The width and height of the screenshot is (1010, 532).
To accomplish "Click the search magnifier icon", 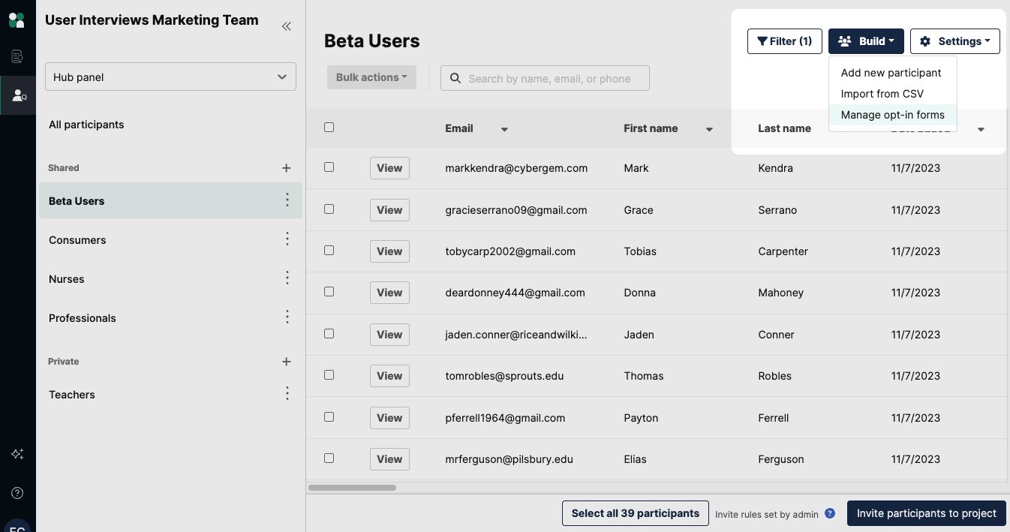I will click(x=455, y=79).
